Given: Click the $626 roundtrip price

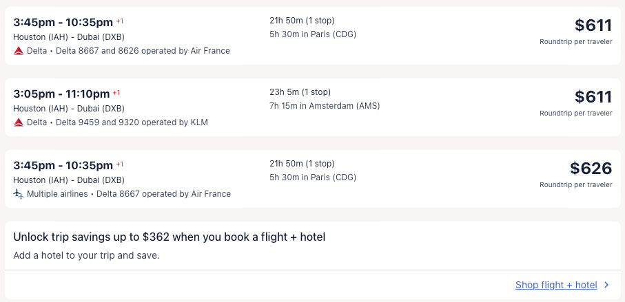Looking at the screenshot, I should 591,168.
